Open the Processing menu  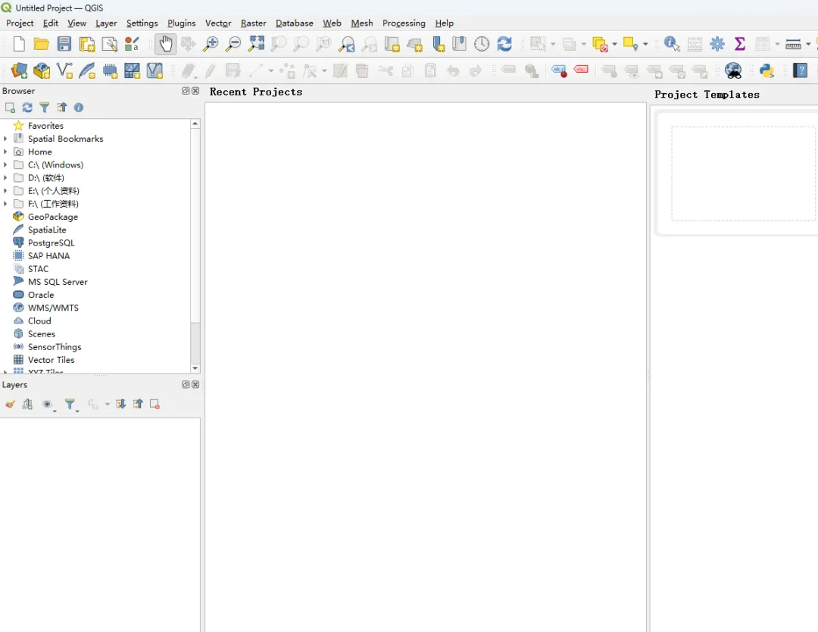pyautogui.click(x=404, y=23)
